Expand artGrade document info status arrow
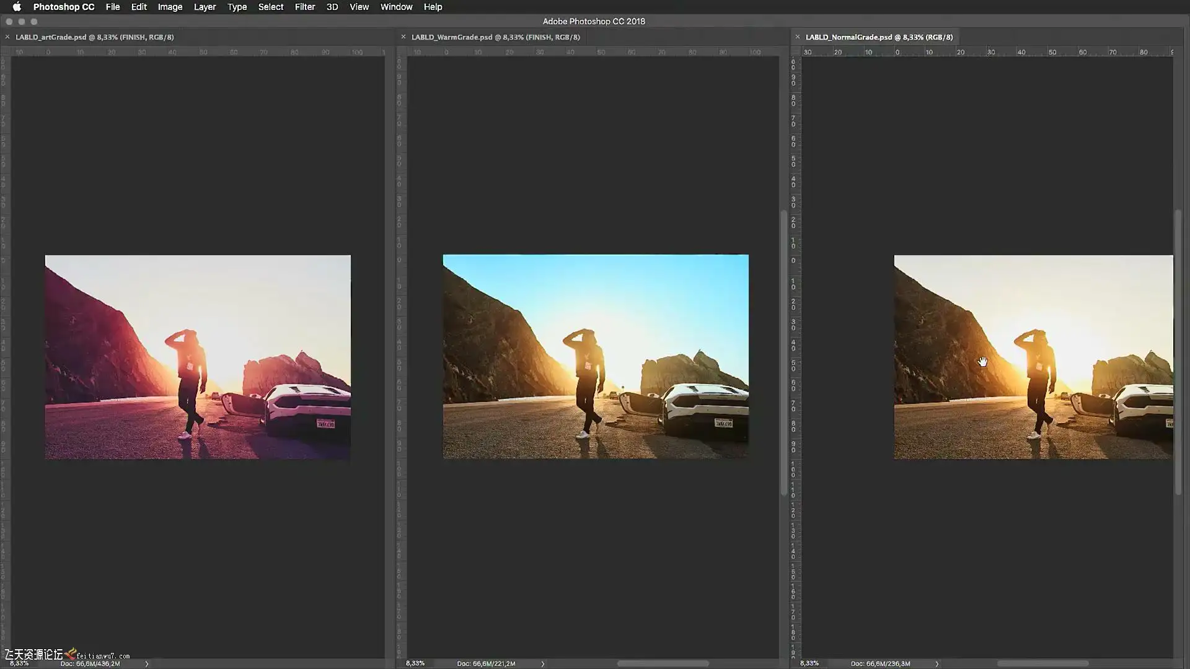Viewport: 1190px width, 669px height. coord(147,663)
